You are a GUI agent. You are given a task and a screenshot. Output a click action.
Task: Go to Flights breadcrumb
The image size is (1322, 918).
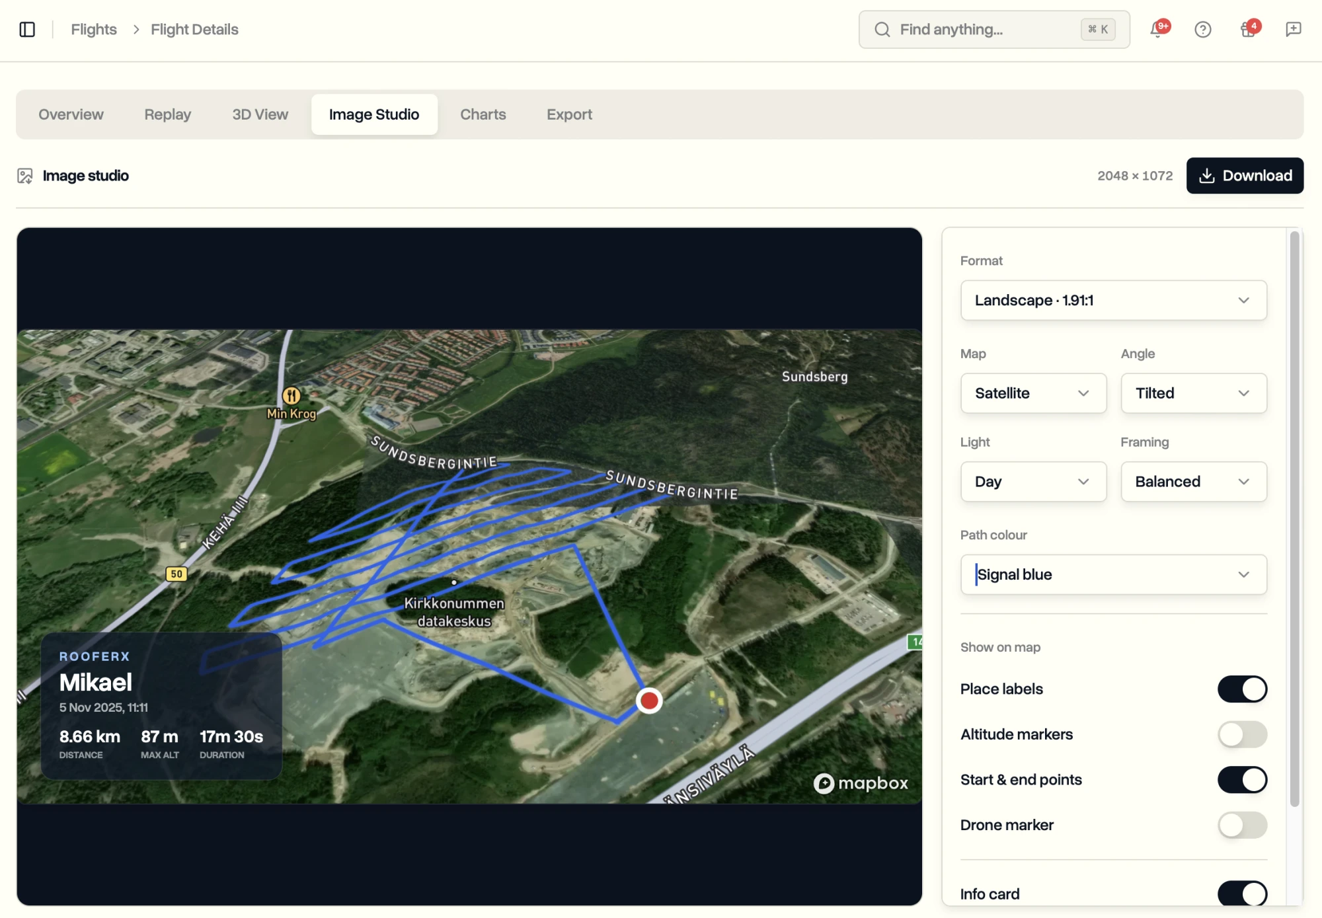click(x=94, y=29)
